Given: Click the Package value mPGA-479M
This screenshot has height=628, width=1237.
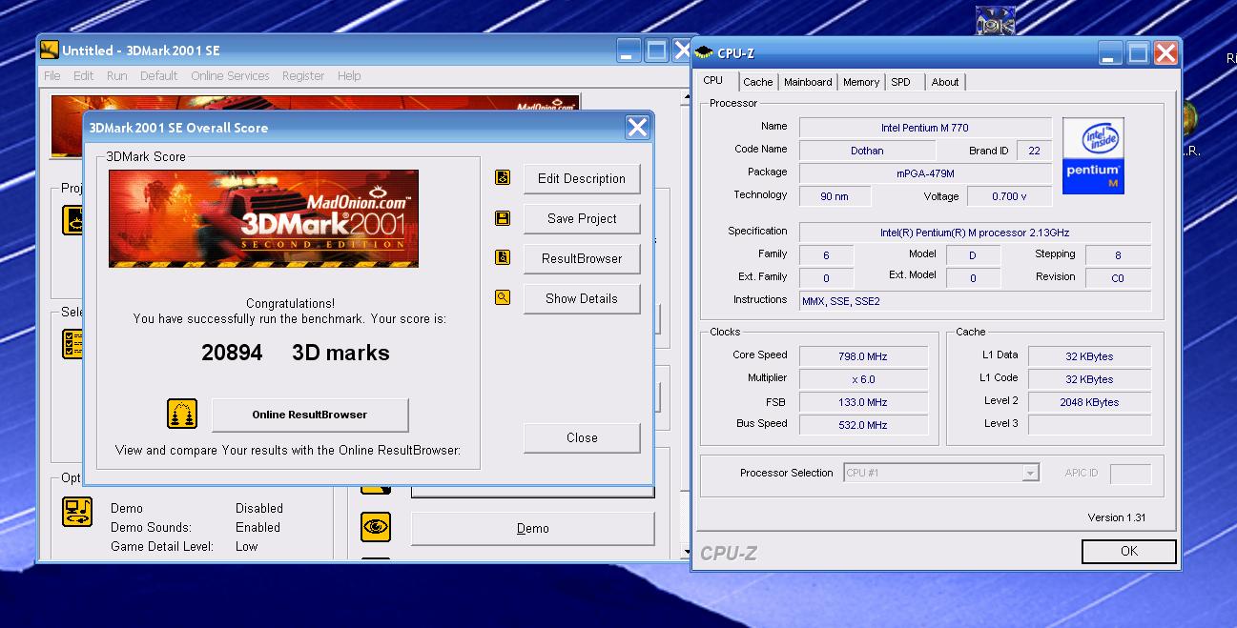Looking at the screenshot, I should [925, 173].
